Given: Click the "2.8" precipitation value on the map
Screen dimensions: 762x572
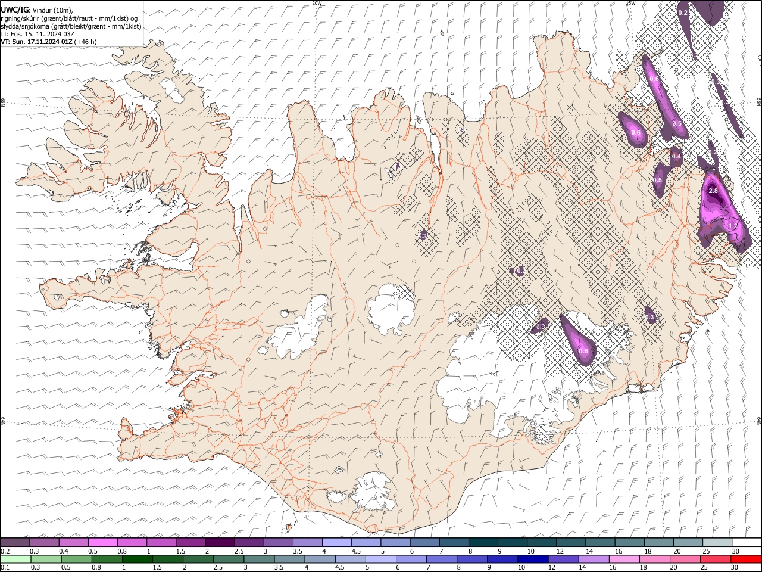Looking at the screenshot, I should [713, 191].
